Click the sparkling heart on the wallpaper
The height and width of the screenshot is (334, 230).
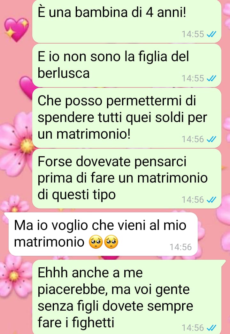[x=16, y=29]
